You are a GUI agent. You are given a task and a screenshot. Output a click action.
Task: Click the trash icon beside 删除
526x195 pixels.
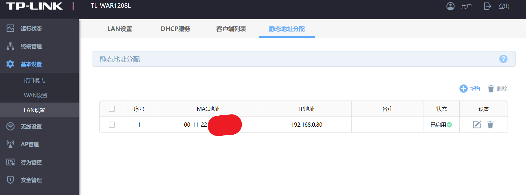(x=491, y=89)
